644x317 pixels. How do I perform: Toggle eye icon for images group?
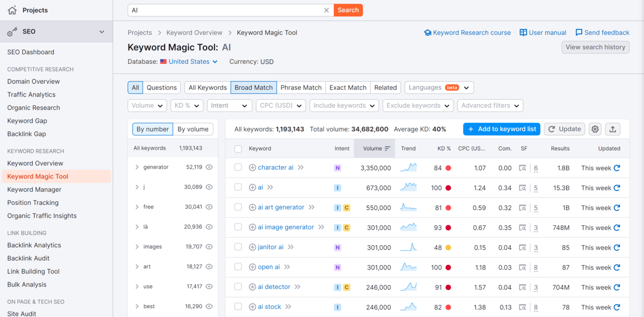[x=209, y=247]
